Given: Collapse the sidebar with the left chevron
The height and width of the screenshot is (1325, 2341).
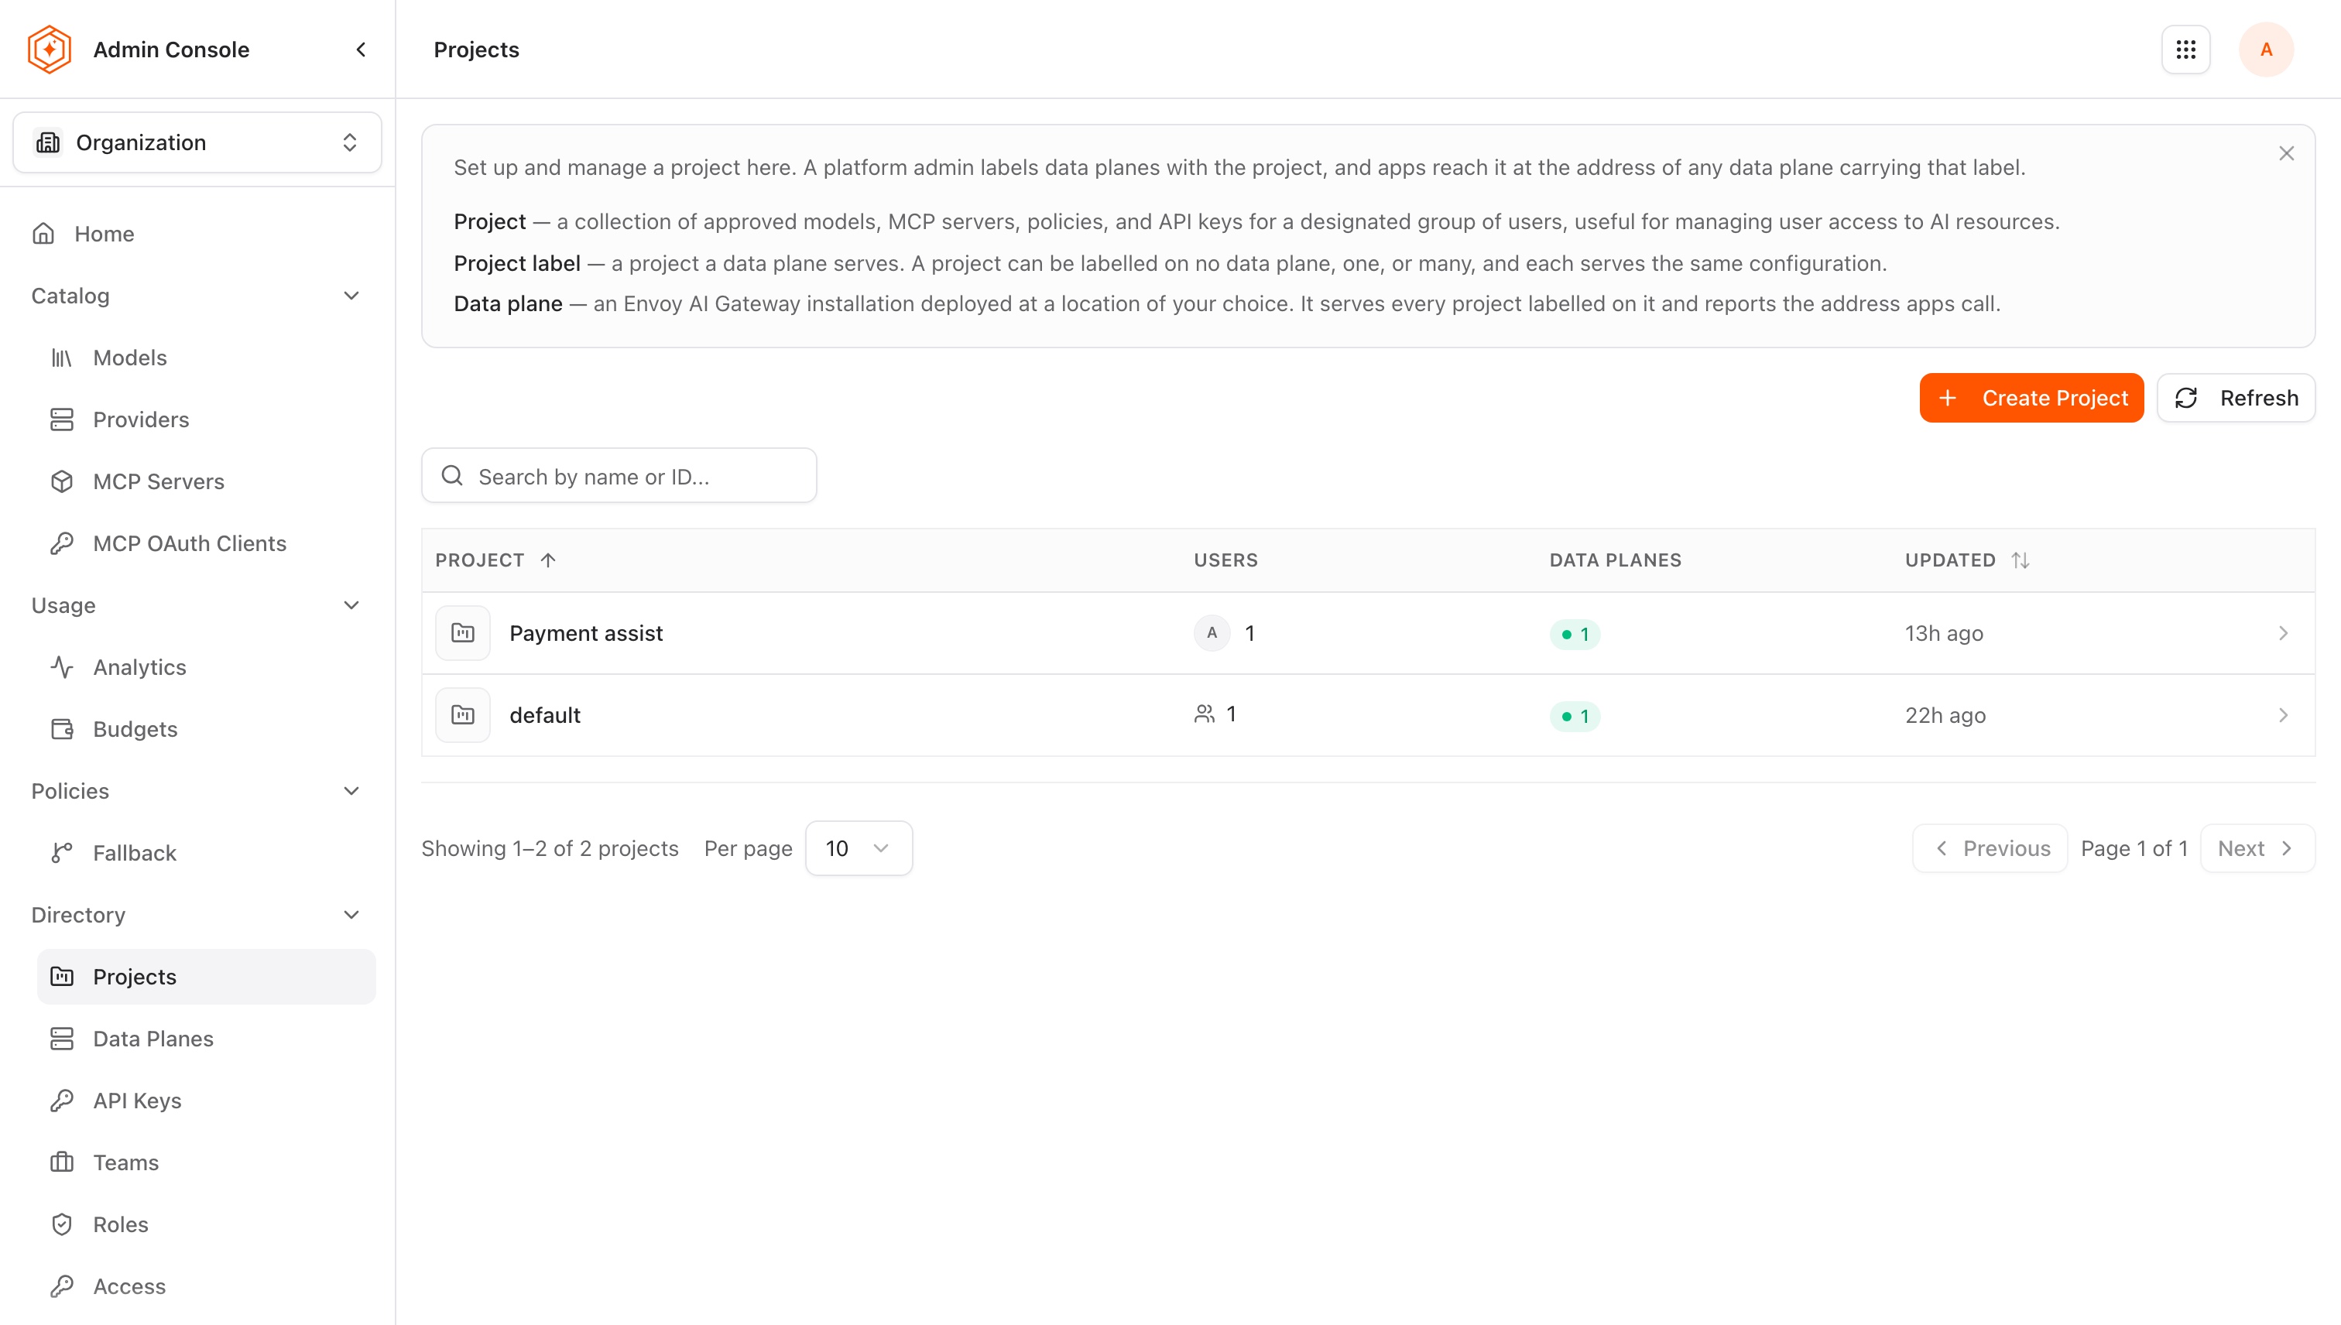Looking at the screenshot, I should coord(362,49).
